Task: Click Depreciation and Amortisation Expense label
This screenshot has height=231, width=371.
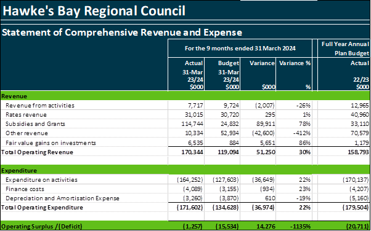Action: pos(62,198)
